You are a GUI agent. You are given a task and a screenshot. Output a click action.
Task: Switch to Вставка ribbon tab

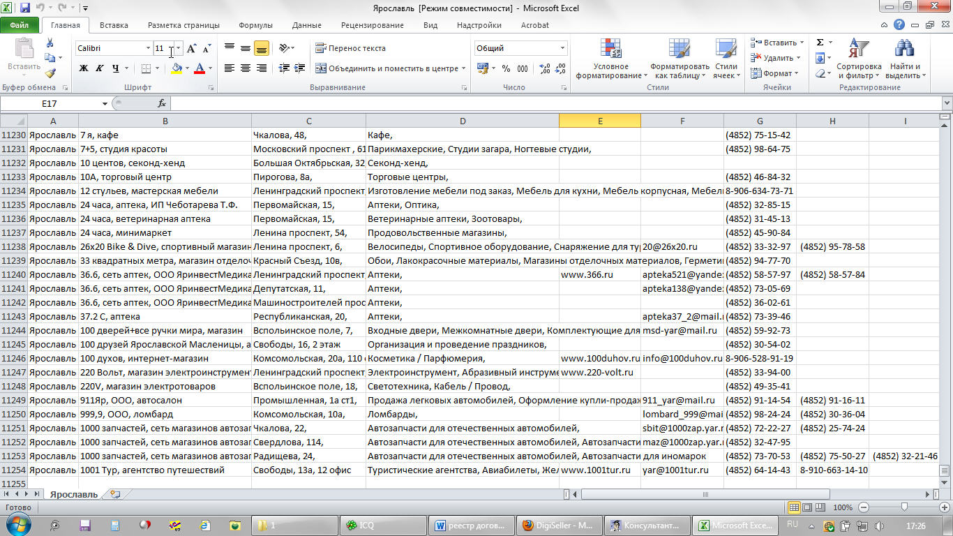point(114,25)
